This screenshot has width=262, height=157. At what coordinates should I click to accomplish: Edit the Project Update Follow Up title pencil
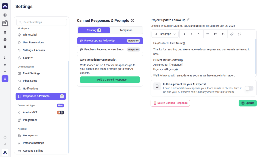tap(188, 19)
